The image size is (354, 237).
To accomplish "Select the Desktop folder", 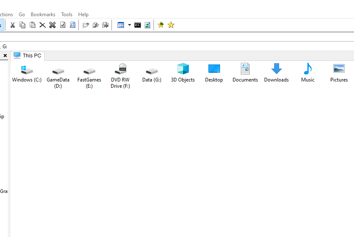I will coord(214,73).
